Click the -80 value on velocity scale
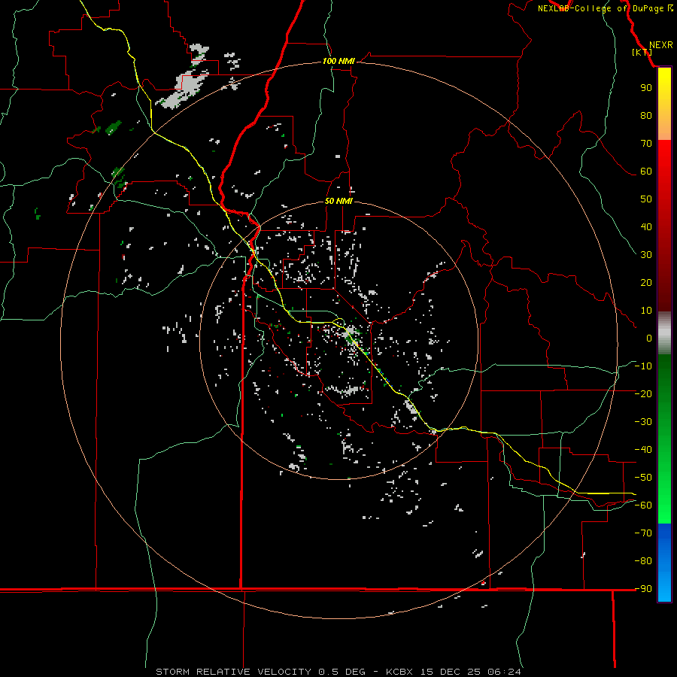The width and height of the screenshot is (677, 677). [x=643, y=561]
